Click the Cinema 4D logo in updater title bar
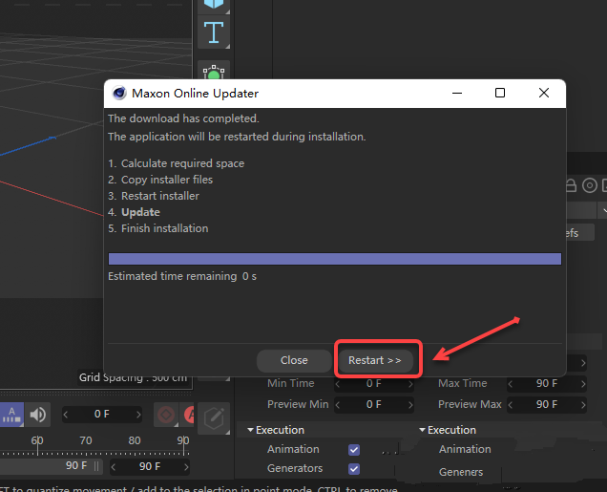Viewport: 607px width, 492px height. coord(119,93)
